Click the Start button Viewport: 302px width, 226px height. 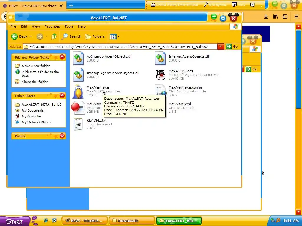click(x=15, y=221)
